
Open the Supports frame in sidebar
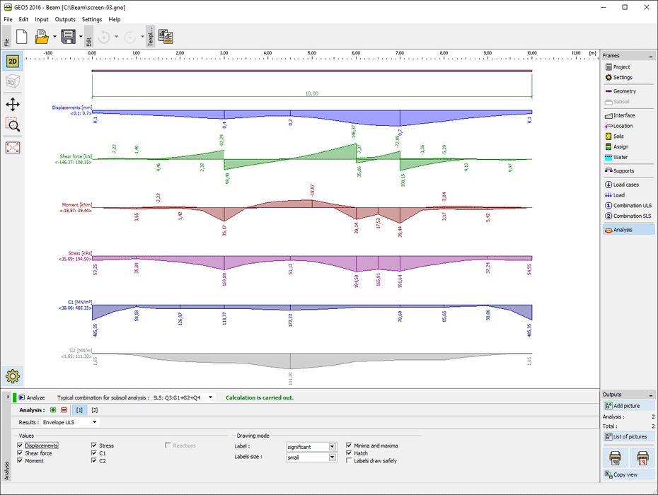623,171
